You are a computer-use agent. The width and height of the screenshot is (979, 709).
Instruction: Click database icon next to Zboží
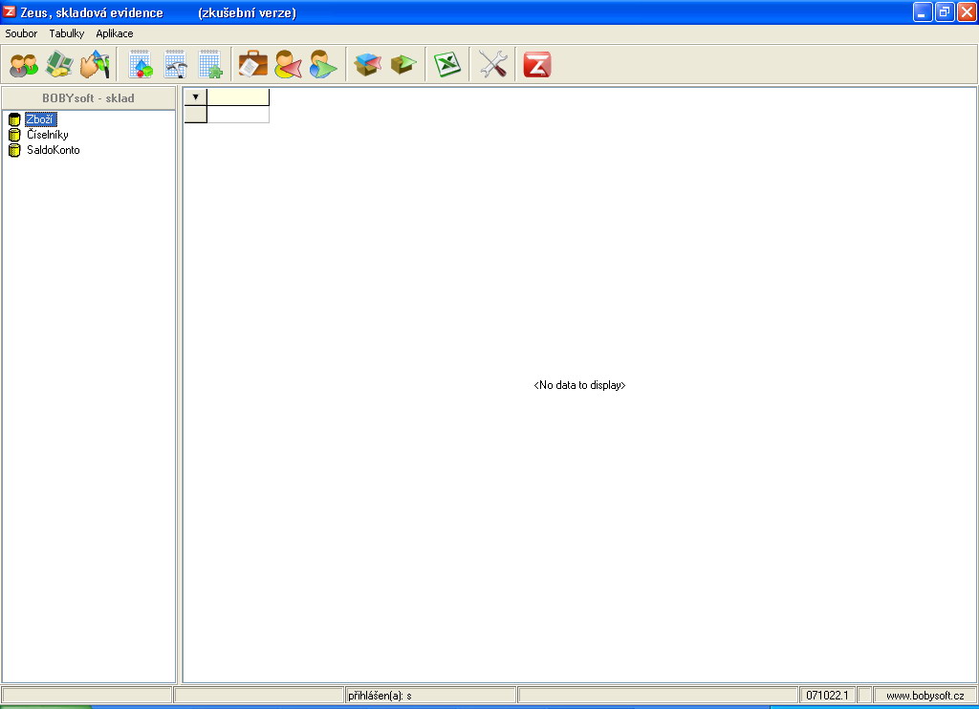pos(14,119)
